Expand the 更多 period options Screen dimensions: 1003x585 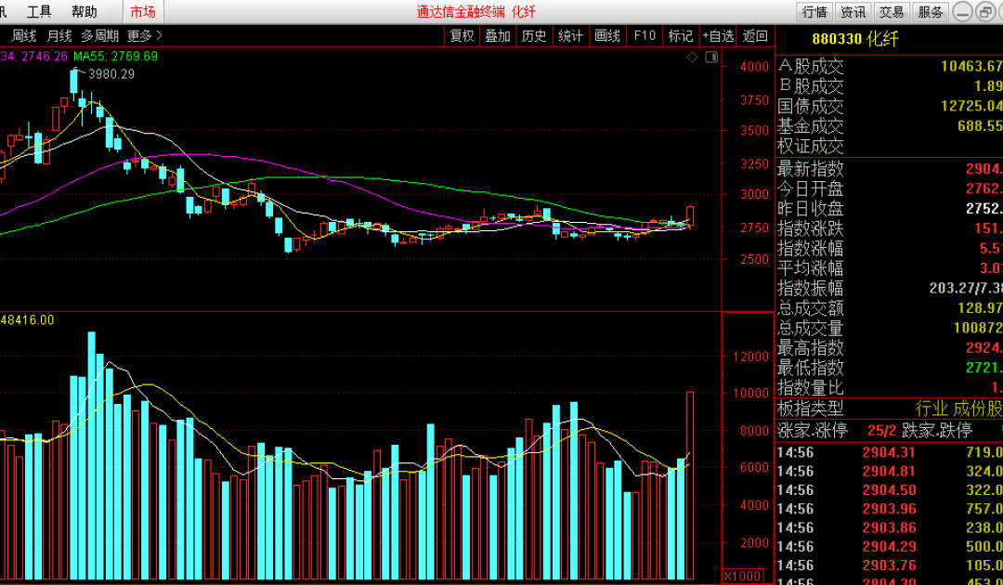coord(145,35)
